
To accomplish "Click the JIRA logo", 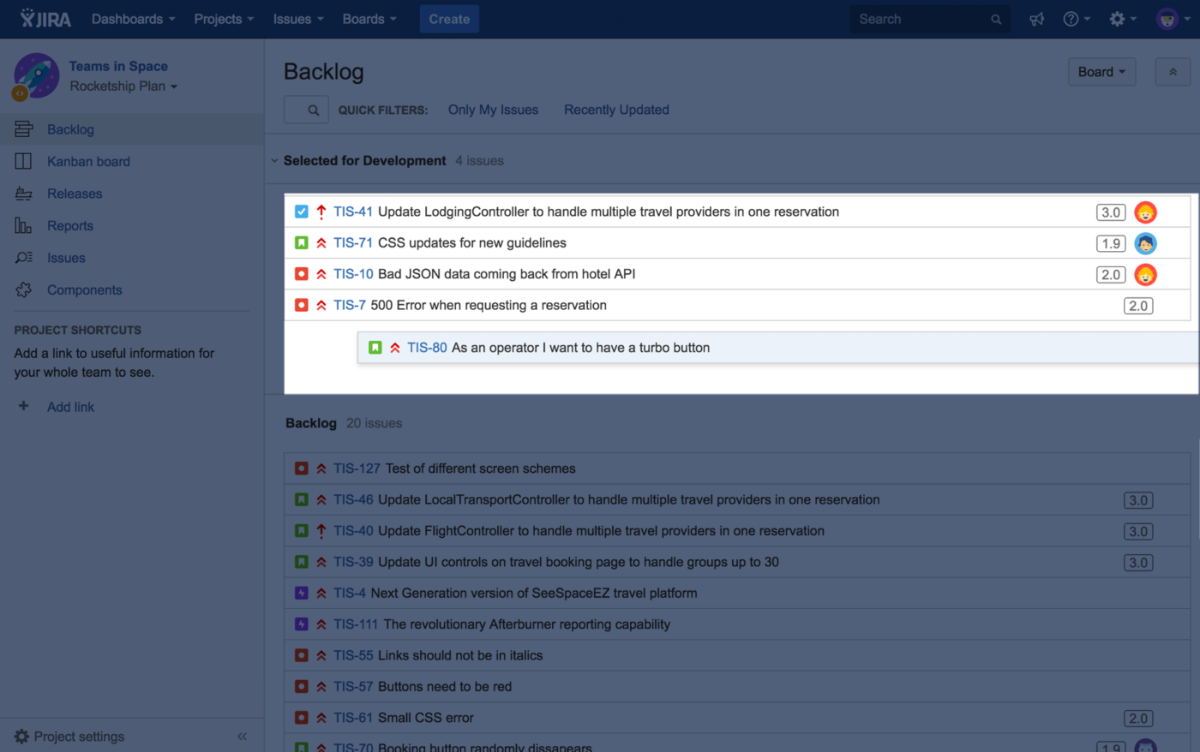I will (43, 18).
